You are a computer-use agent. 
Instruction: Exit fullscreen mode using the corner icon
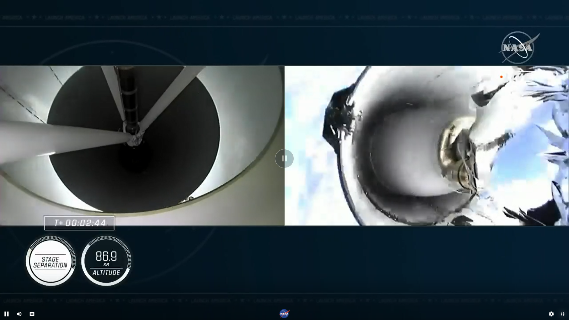[563, 314]
